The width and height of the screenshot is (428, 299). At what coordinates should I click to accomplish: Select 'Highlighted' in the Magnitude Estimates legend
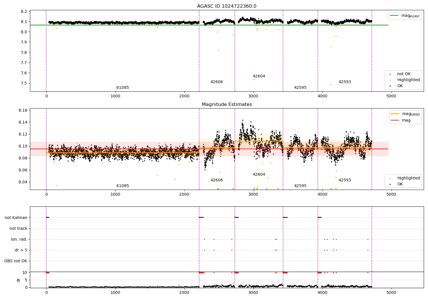pos(409,178)
